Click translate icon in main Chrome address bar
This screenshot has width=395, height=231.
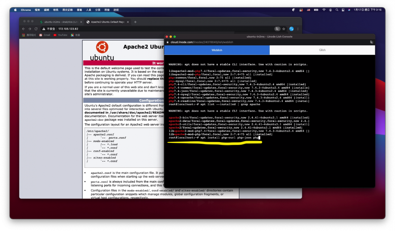pos(277,29)
